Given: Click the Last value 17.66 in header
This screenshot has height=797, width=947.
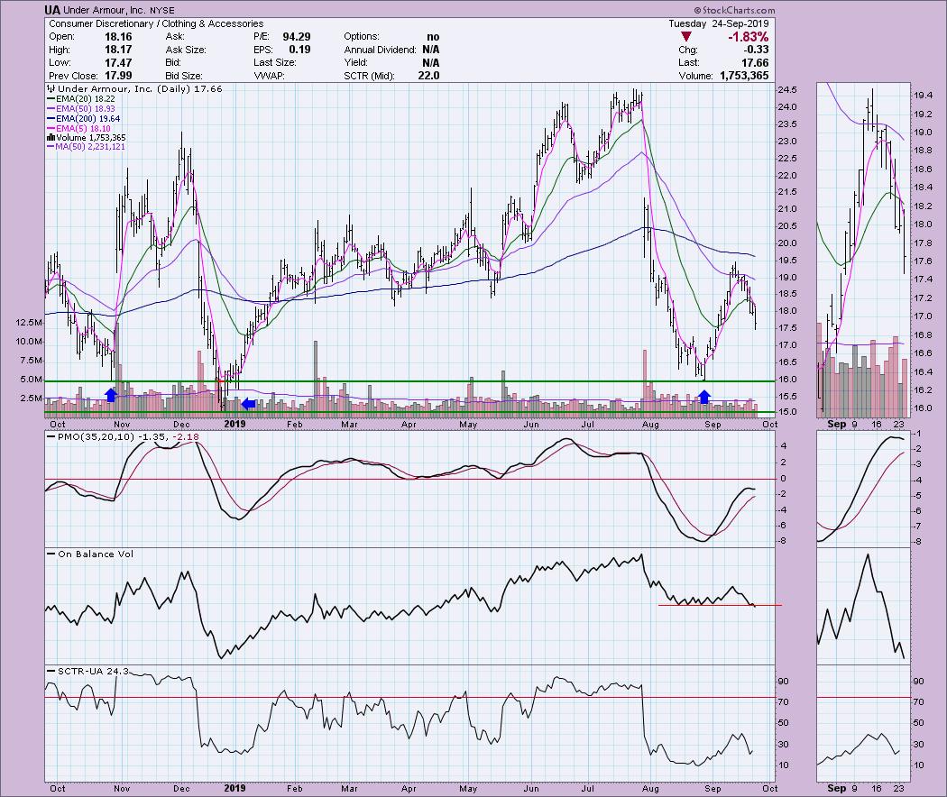Looking at the screenshot, I should 755,63.
